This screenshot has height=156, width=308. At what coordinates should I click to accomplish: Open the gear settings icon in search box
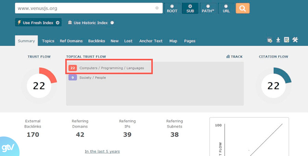[157, 8]
